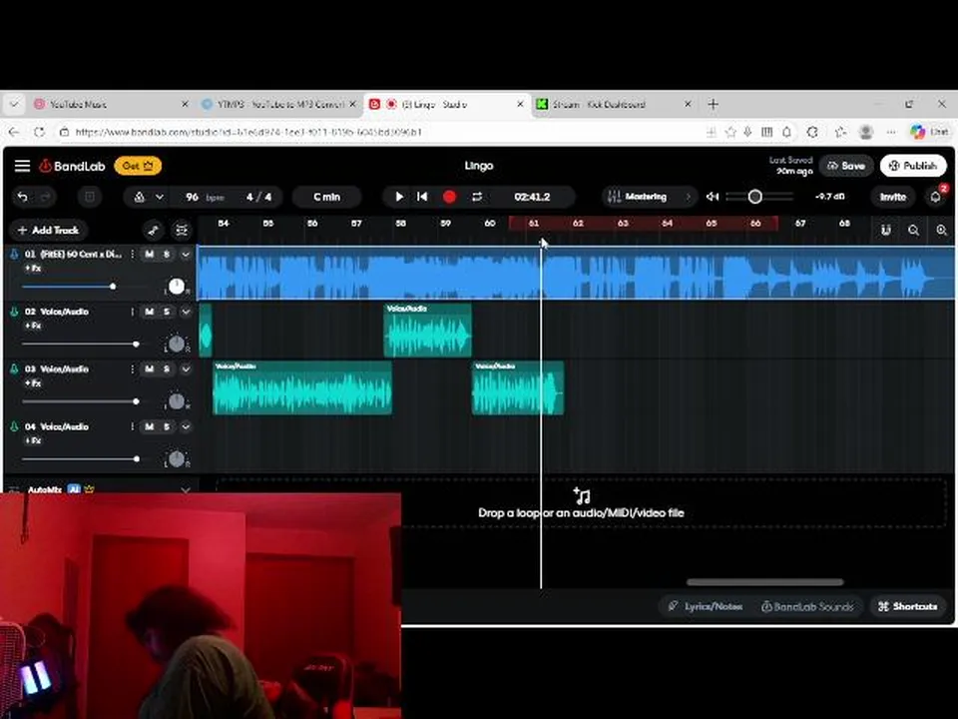Screen dimensions: 958x719
Task: Toggle the loop cycle icon
Action: click(x=477, y=197)
